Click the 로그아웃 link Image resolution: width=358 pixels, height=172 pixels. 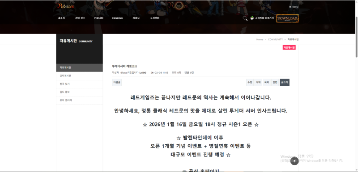point(294,7)
